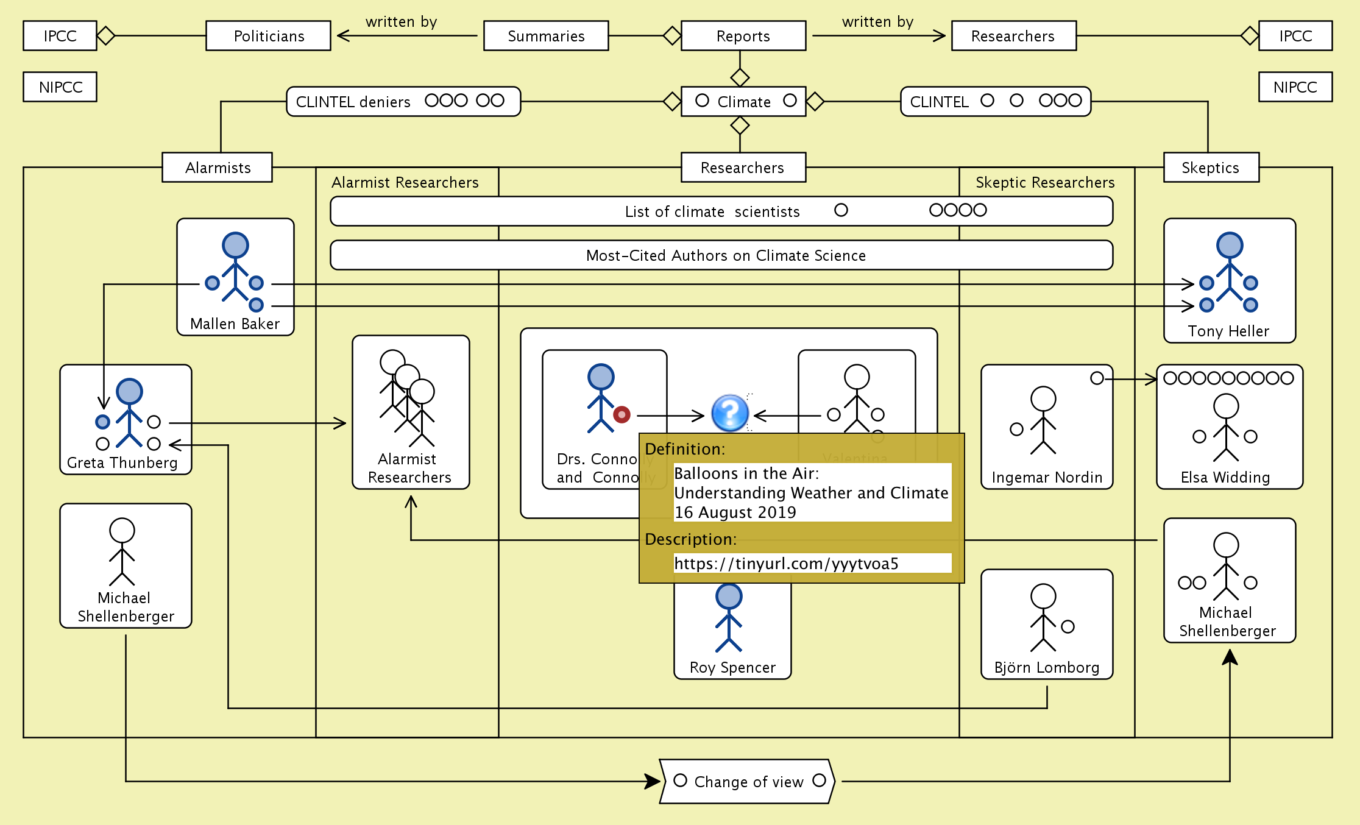This screenshot has height=825, width=1360.
Task: Select the Skeptics tab label
Action: pyautogui.click(x=1210, y=168)
